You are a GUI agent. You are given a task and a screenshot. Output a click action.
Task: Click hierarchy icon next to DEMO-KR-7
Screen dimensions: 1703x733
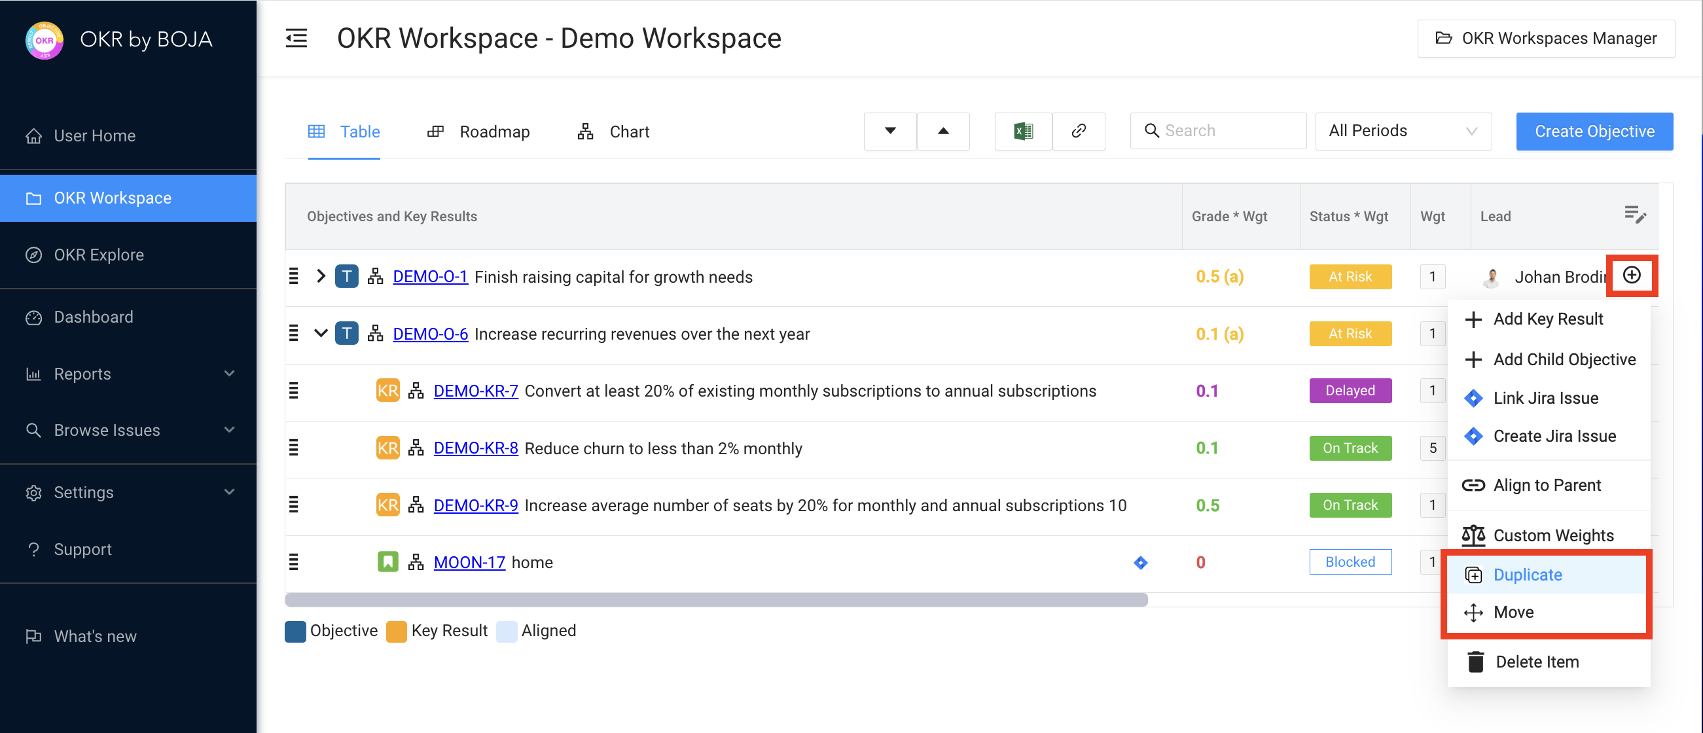click(x=416, y=391)
